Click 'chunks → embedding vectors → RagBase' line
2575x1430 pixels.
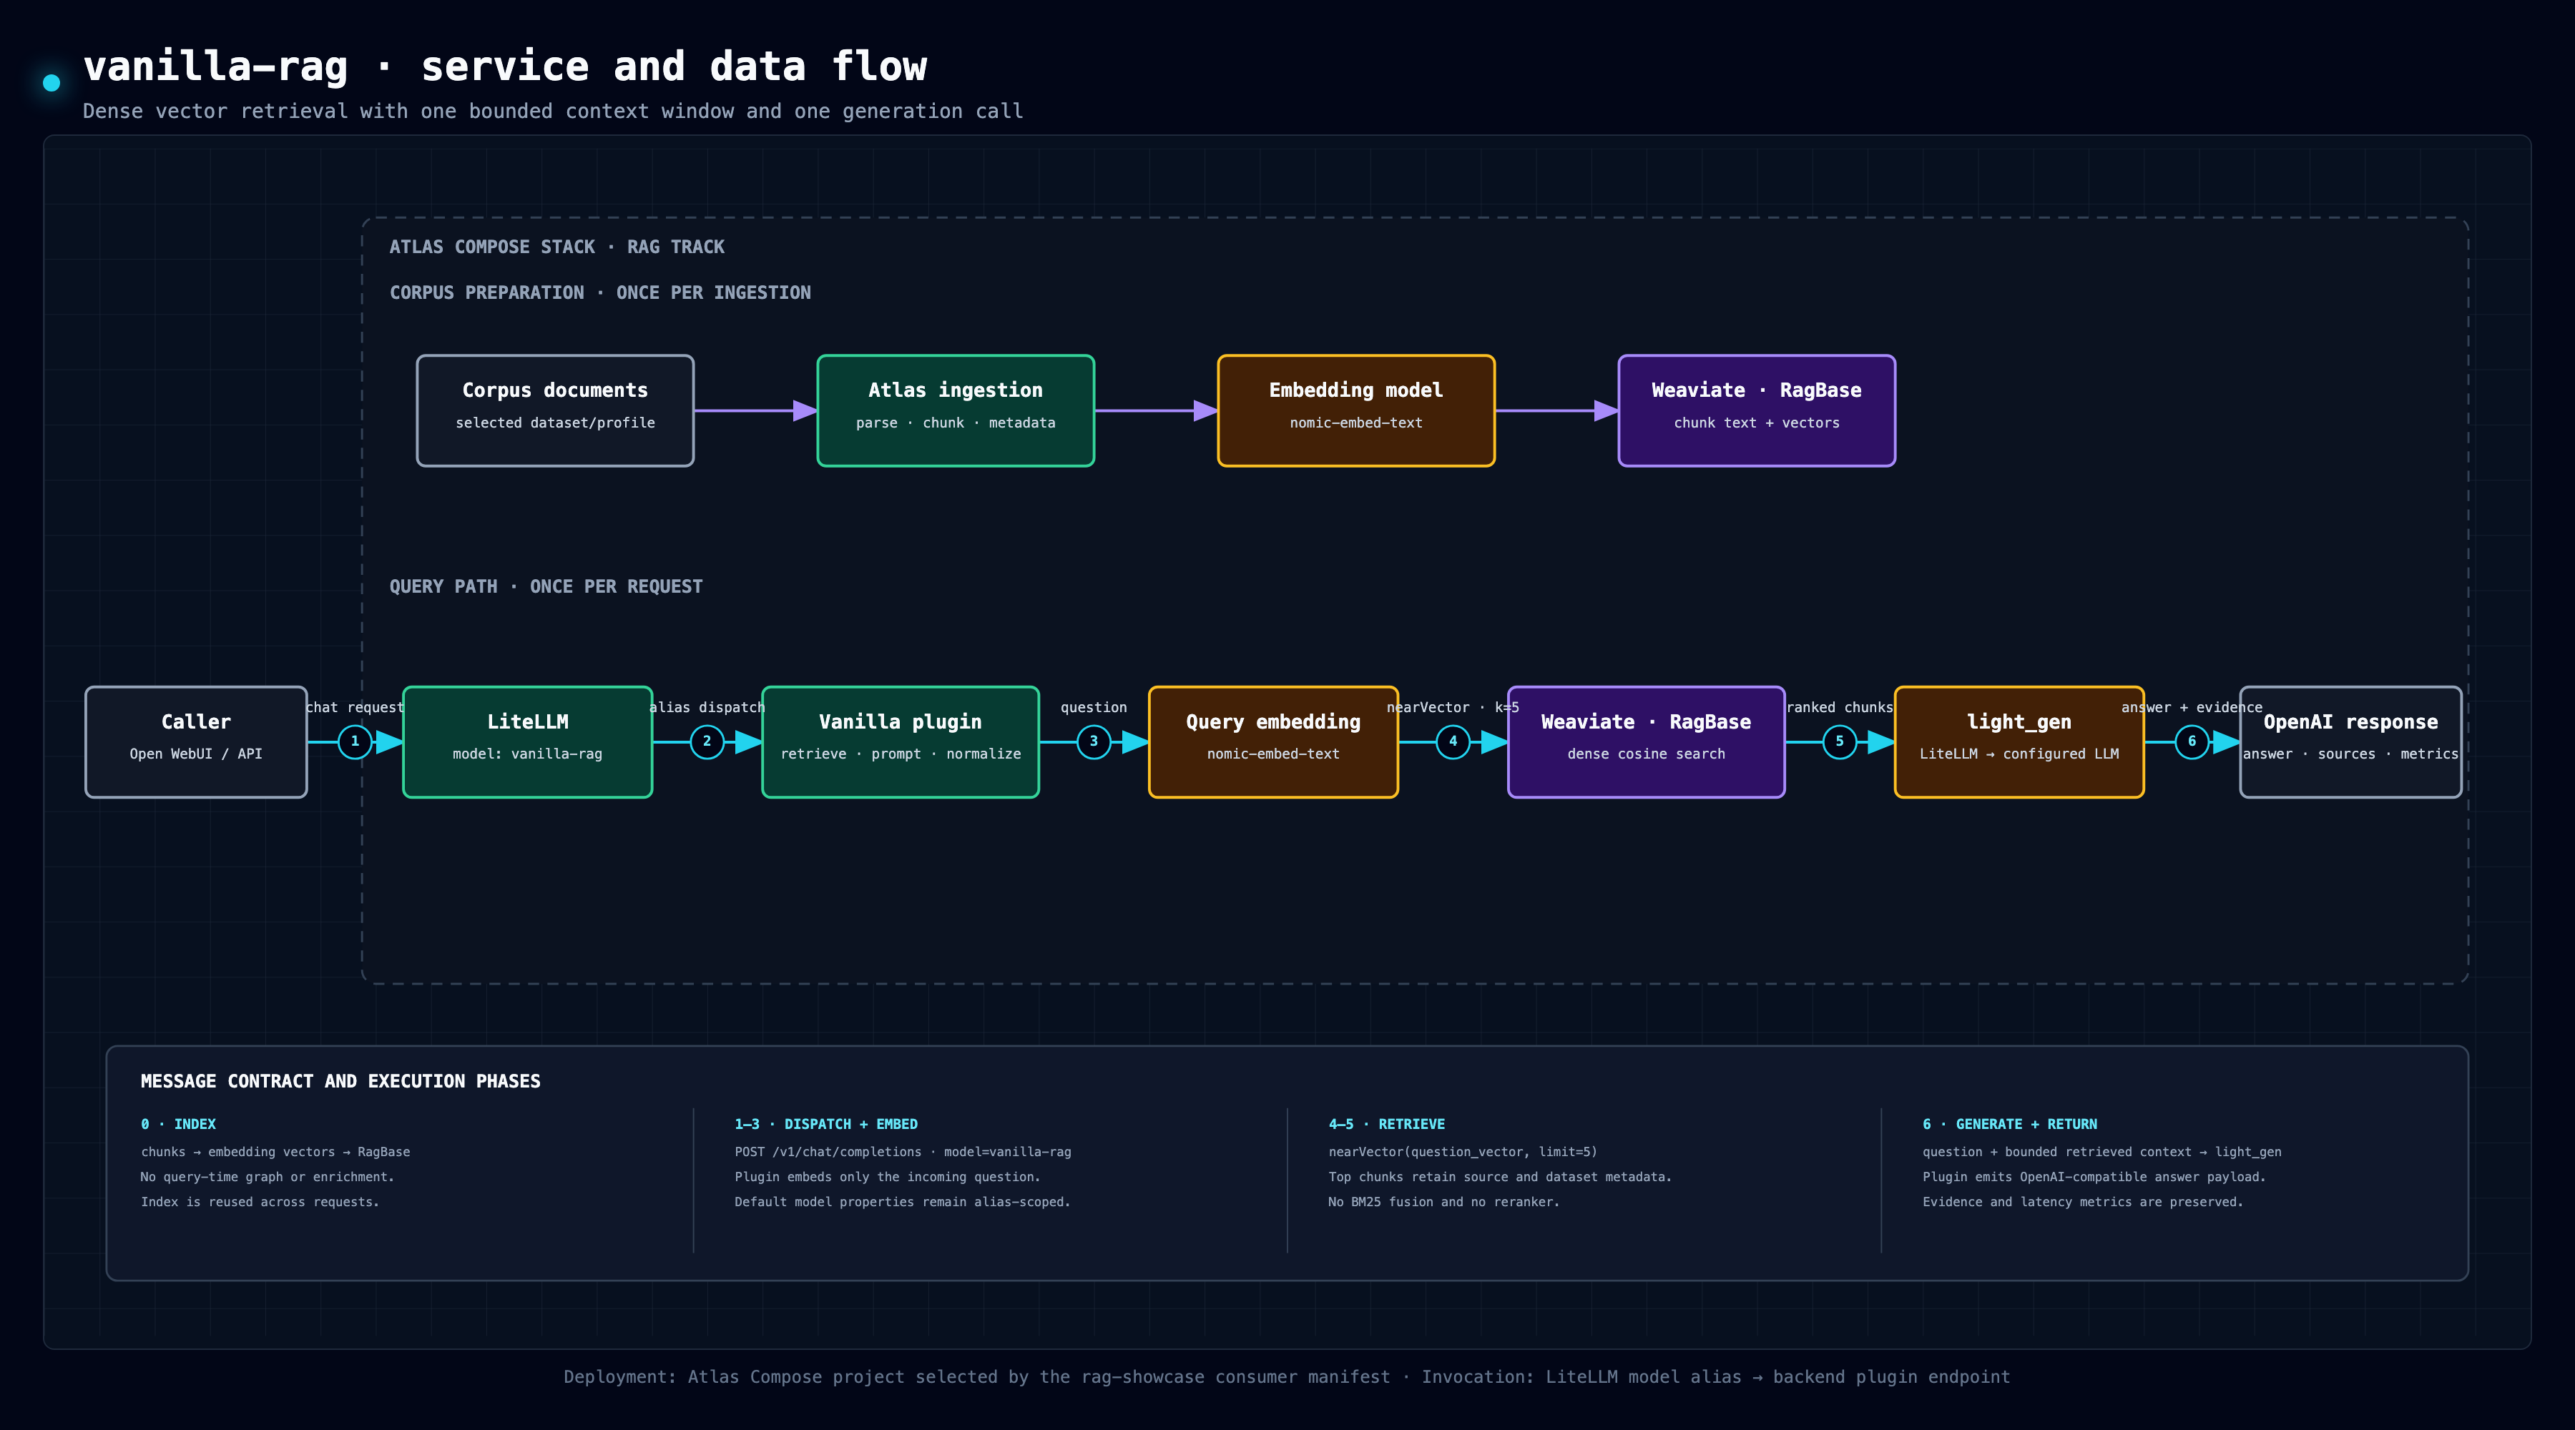[275, 1152]
